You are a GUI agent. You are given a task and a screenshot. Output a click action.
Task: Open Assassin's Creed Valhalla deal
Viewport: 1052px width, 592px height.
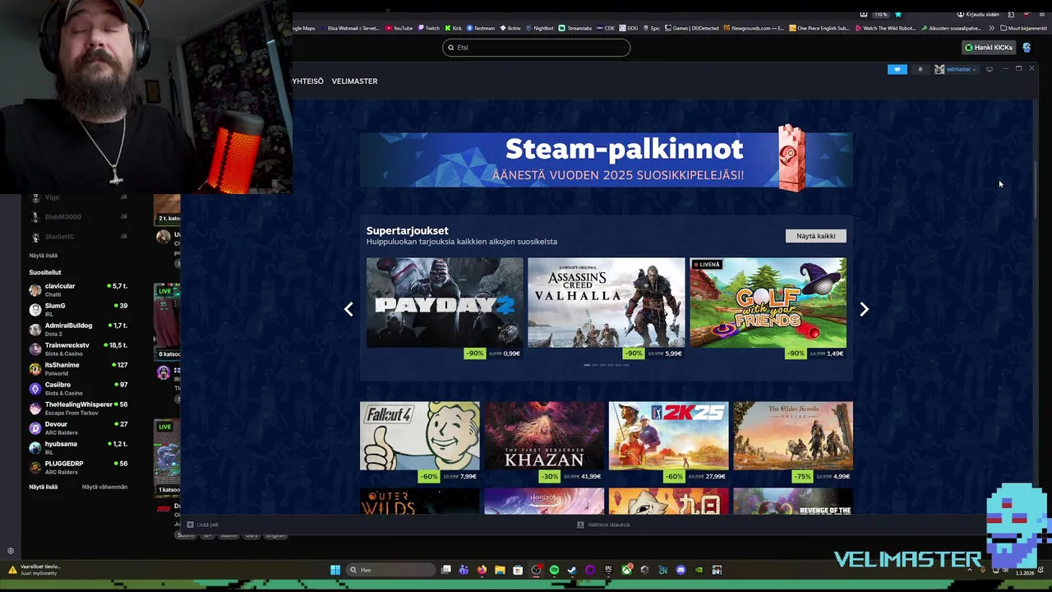tap(606, 308)
